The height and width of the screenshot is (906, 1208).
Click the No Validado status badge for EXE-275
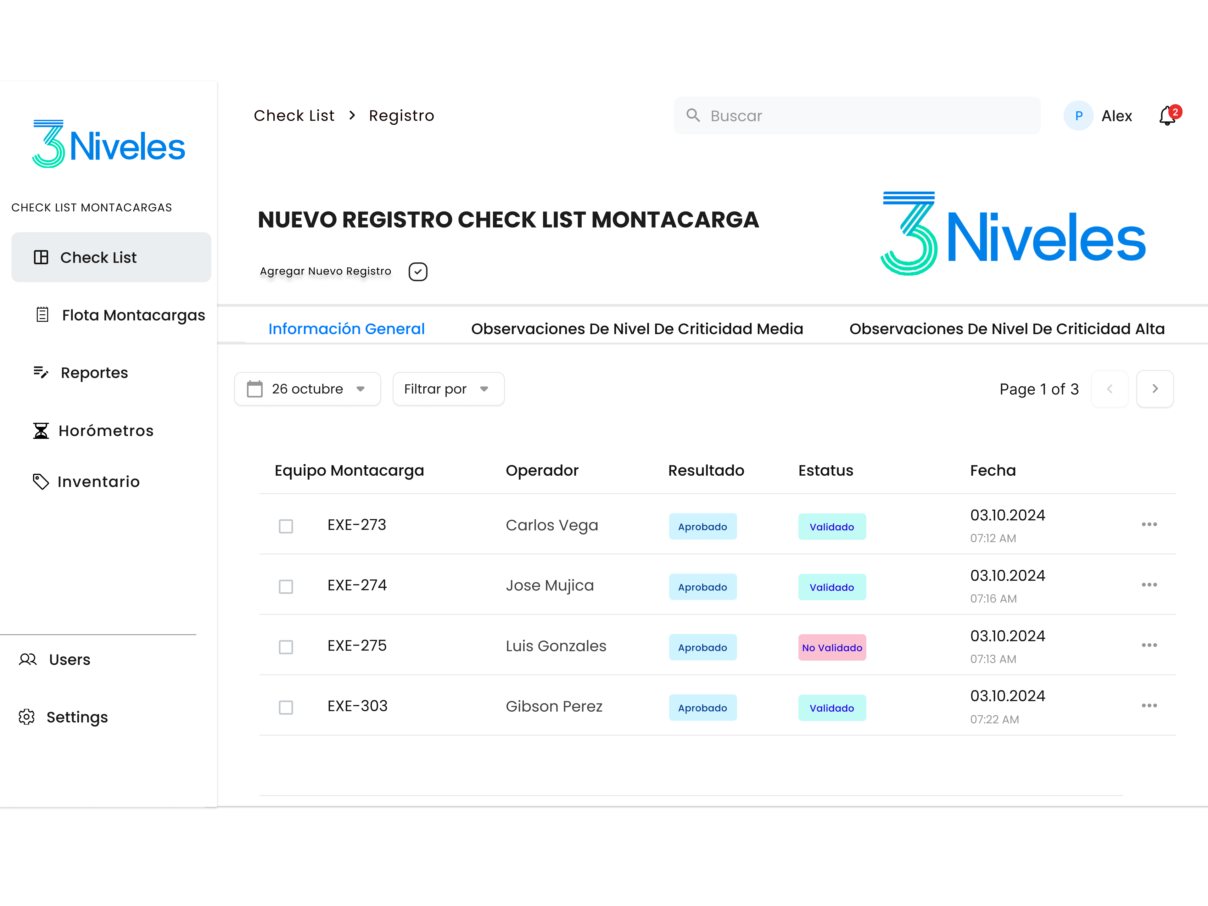pyautogui.click(x=832, y=647)
